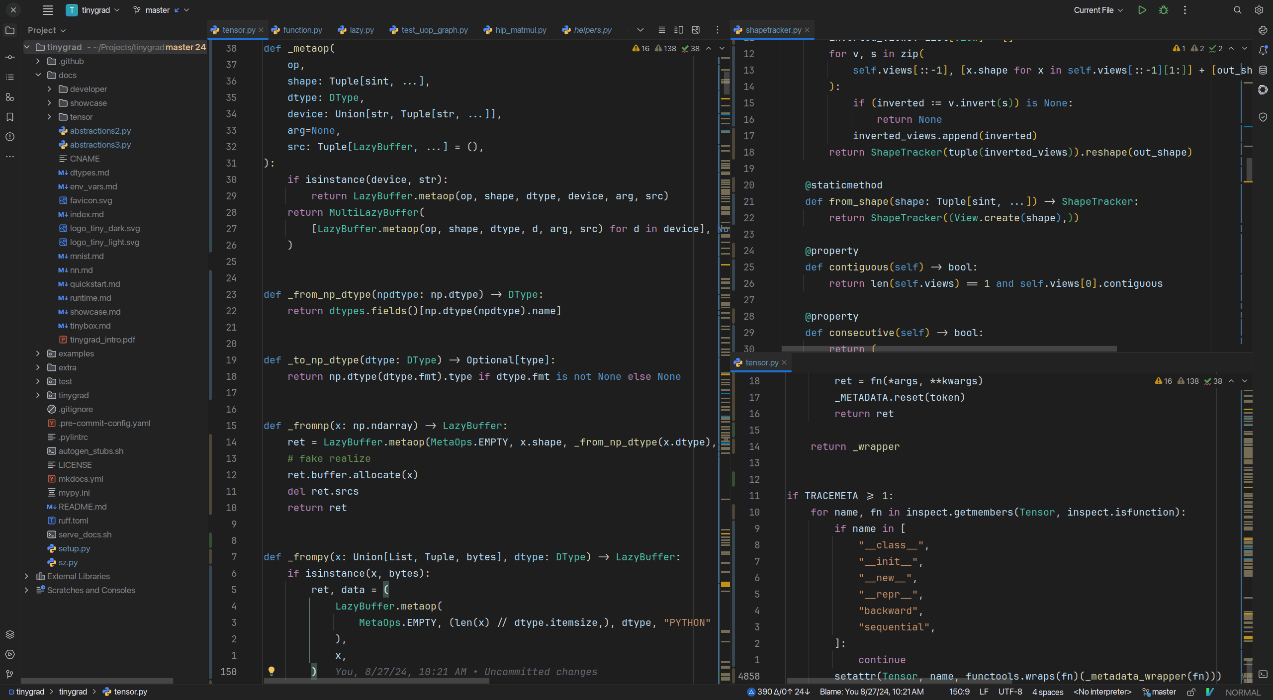Collapse the docs folder

(38, 75)
